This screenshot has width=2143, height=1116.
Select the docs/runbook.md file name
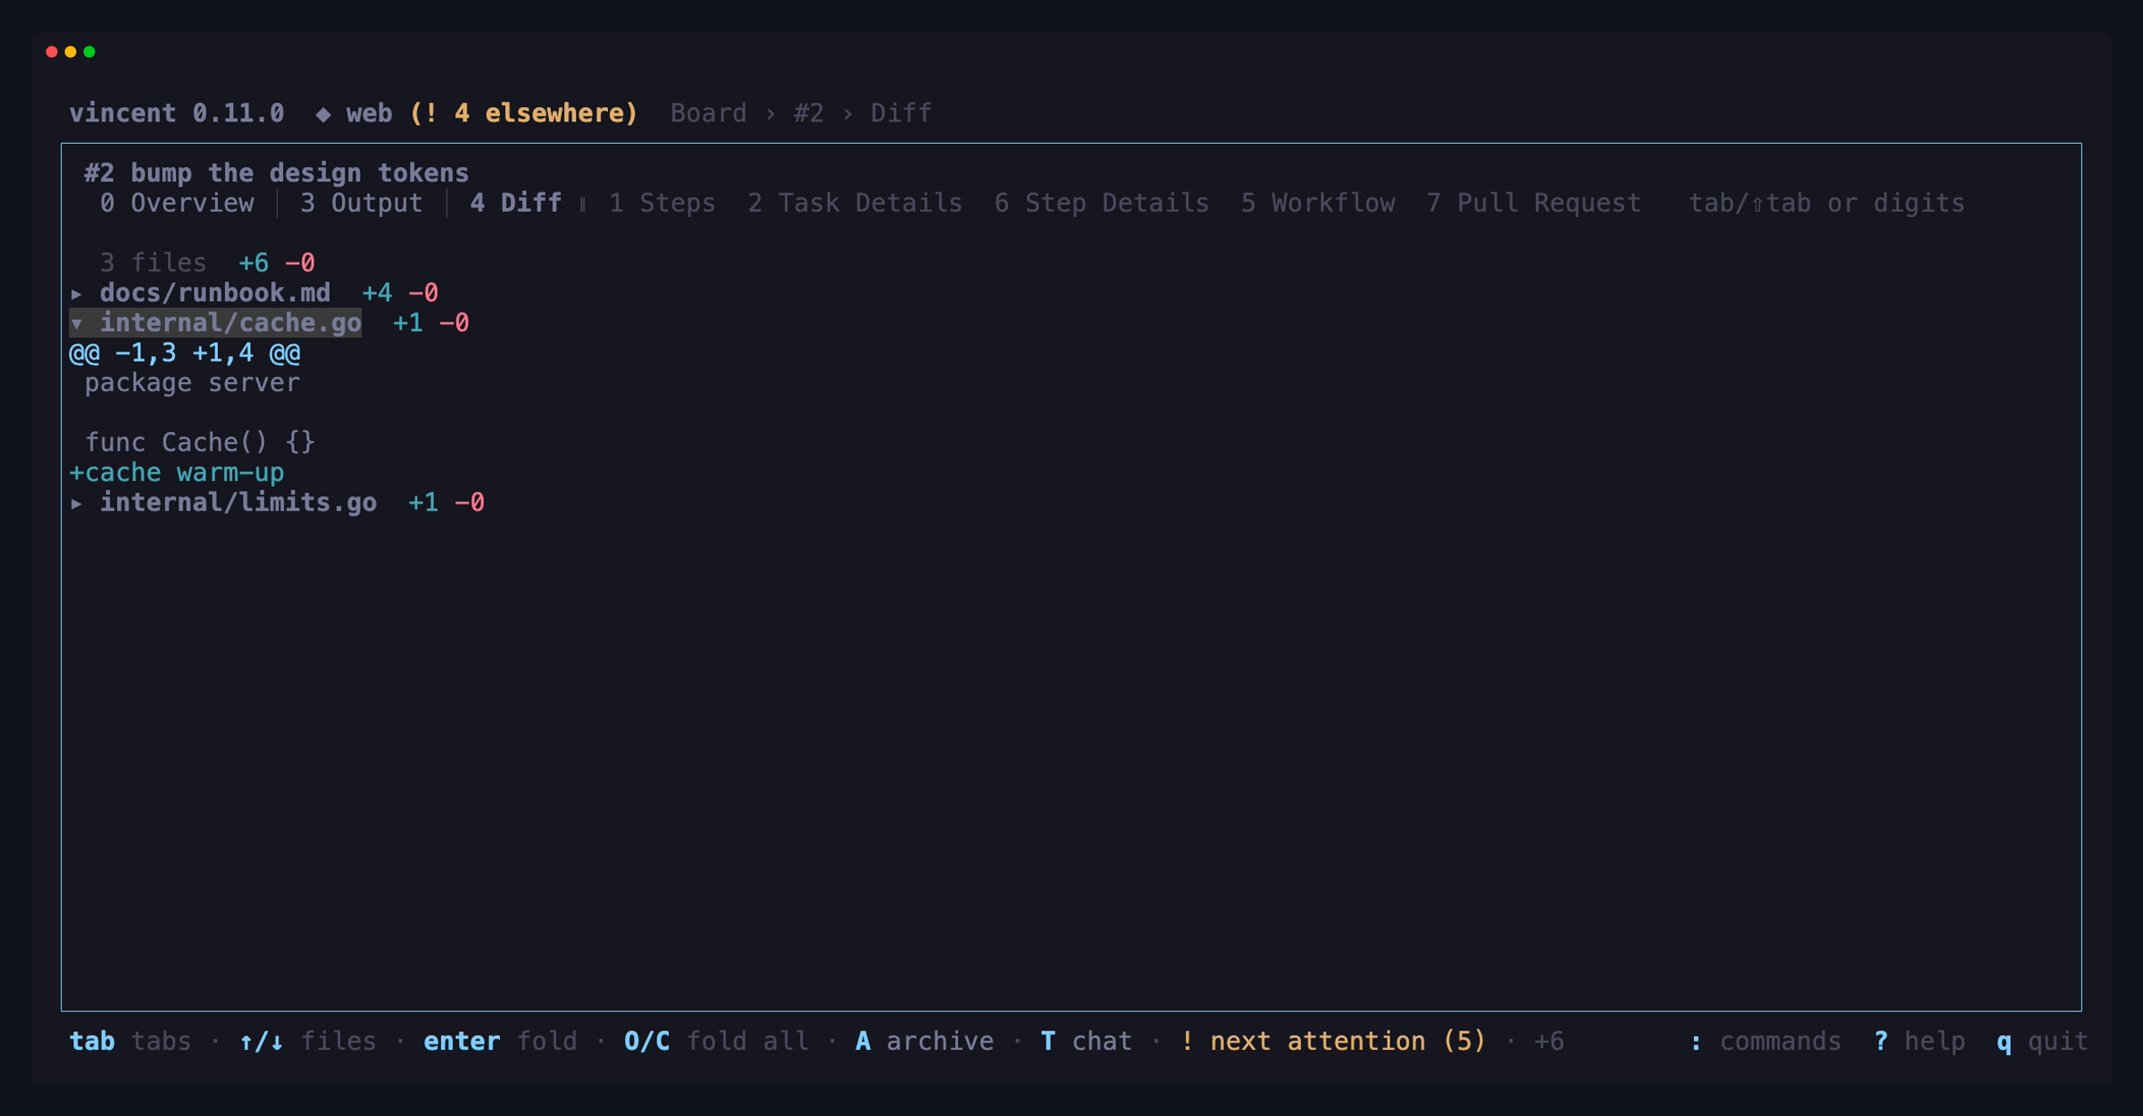(215, 293)
